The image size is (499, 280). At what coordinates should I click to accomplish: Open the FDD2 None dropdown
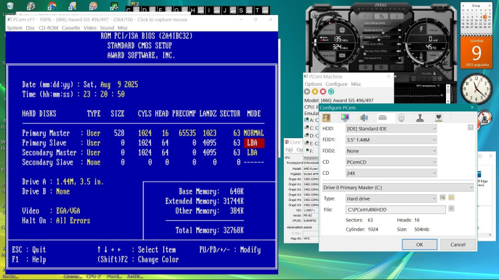point(391,151)
